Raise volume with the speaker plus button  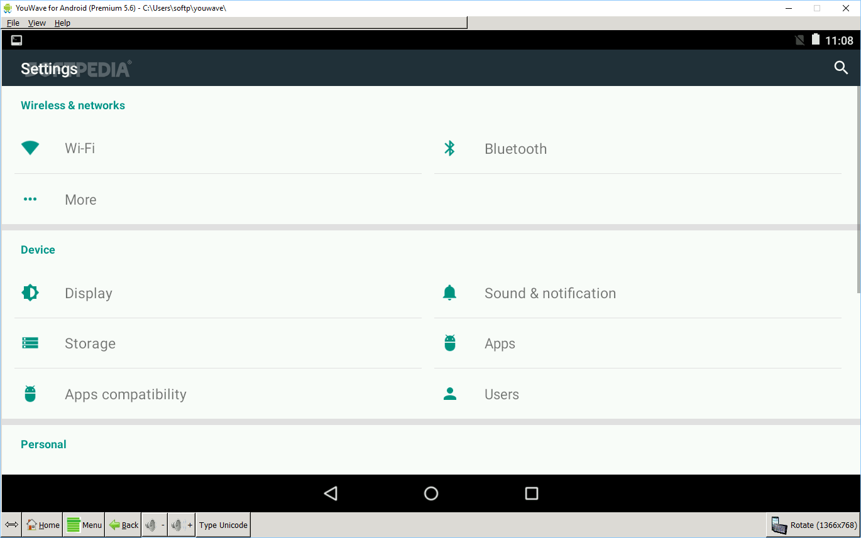[x=182, y=525]
